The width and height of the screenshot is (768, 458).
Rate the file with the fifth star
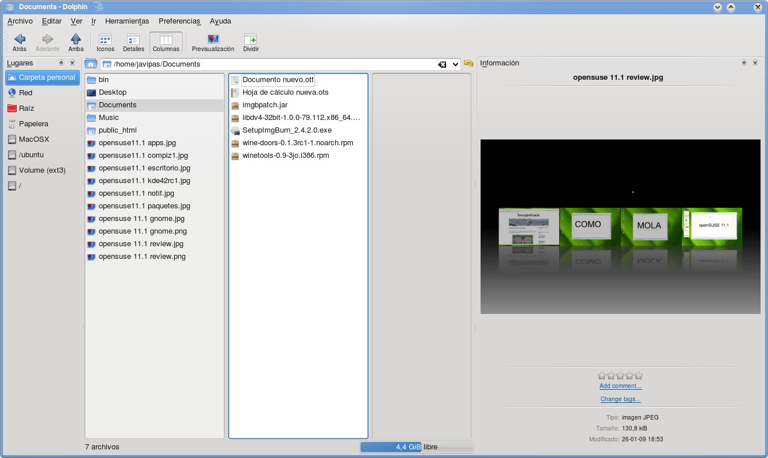click(638, 376)
